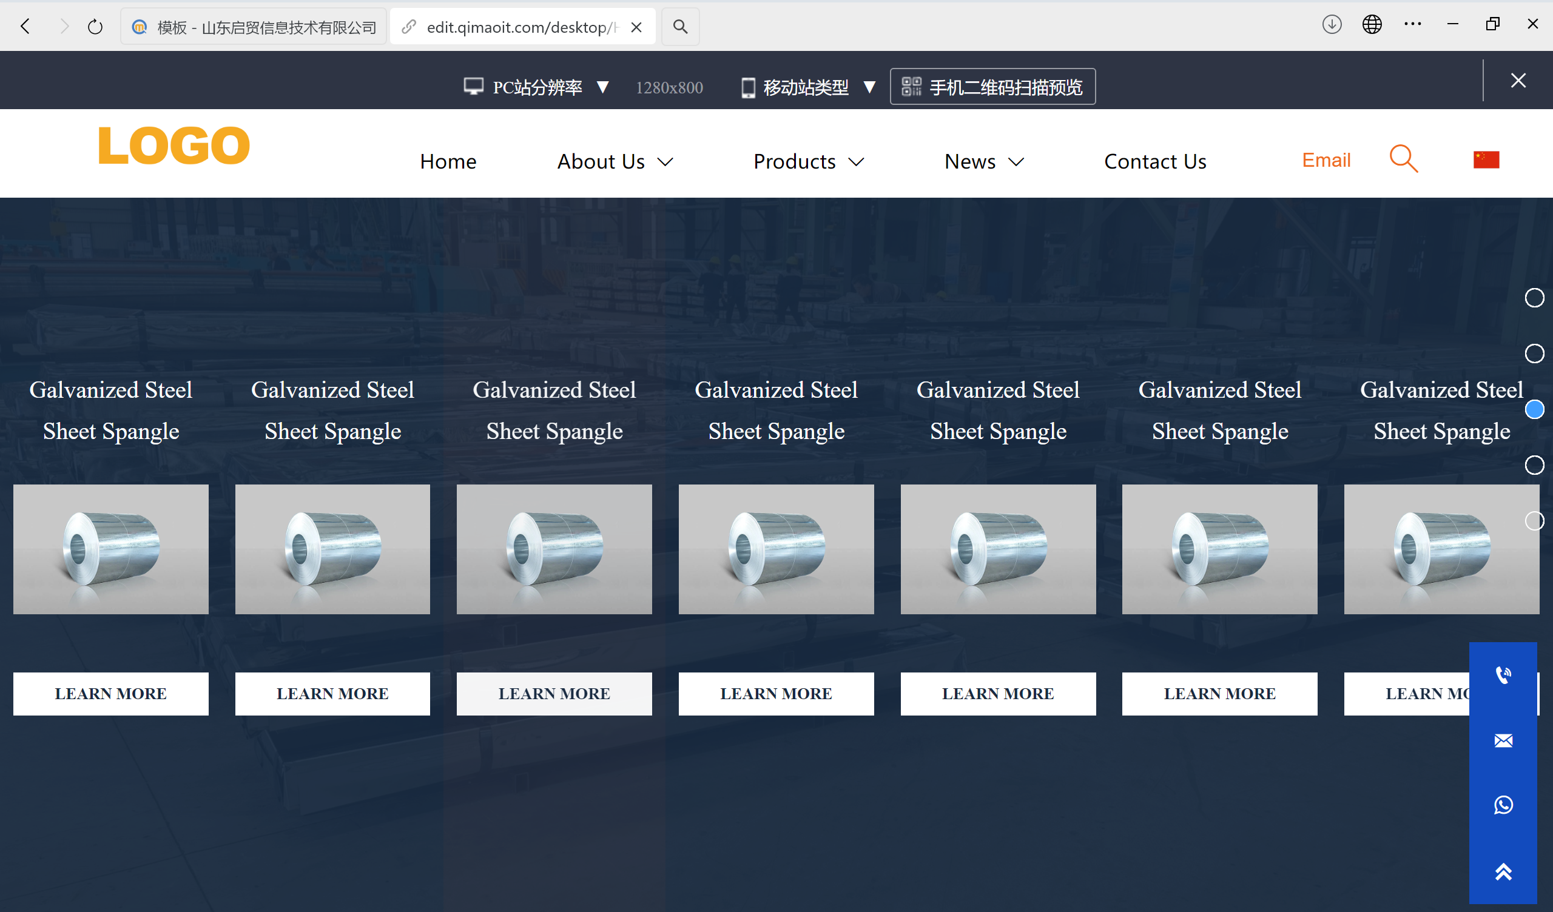This screenshot has width=1553, height=912.
Task: Go to the Contact Us page
Action: pyautogui.click(x=1154, y=161)
